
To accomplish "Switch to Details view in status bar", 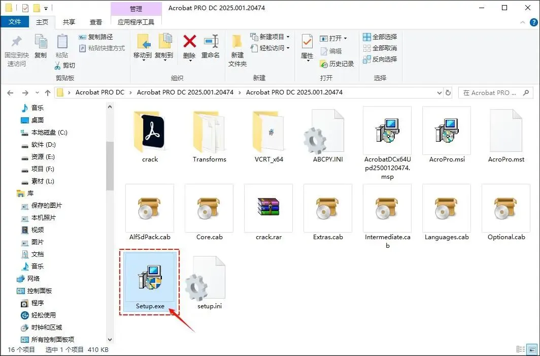I will coord(521,349).
